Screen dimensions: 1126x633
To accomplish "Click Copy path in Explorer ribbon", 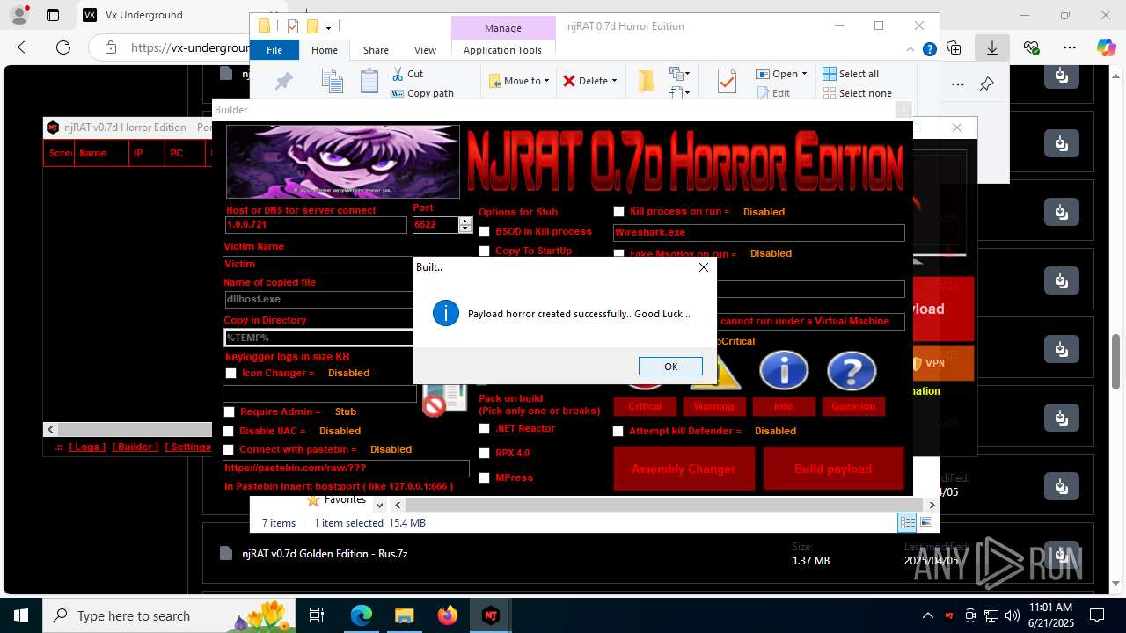I will 422,93.
